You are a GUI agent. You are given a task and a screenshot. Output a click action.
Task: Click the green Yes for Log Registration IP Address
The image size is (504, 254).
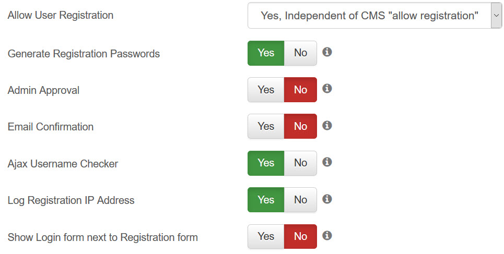coord(266,200)
